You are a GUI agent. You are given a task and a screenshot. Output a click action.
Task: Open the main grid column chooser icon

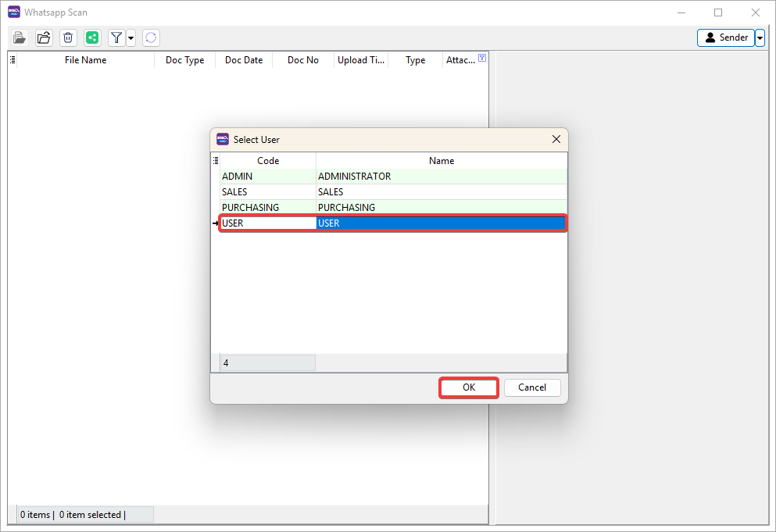[13, 59]
